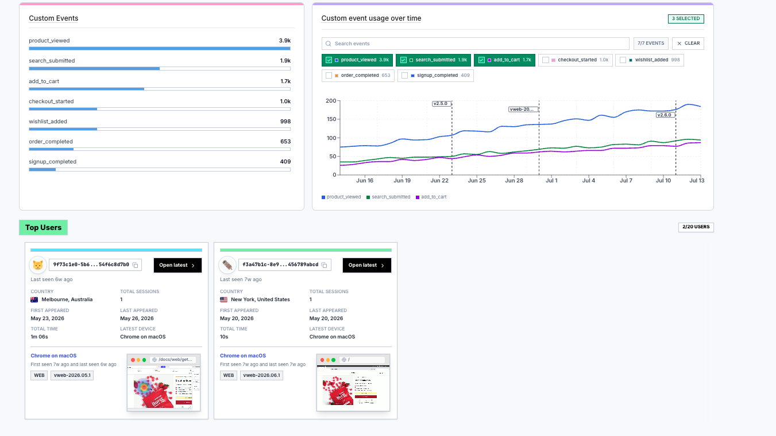Click the 3 Selected badge
This screenshot has height=436, width=776.
pyautogui.click(x=686, y=18)
